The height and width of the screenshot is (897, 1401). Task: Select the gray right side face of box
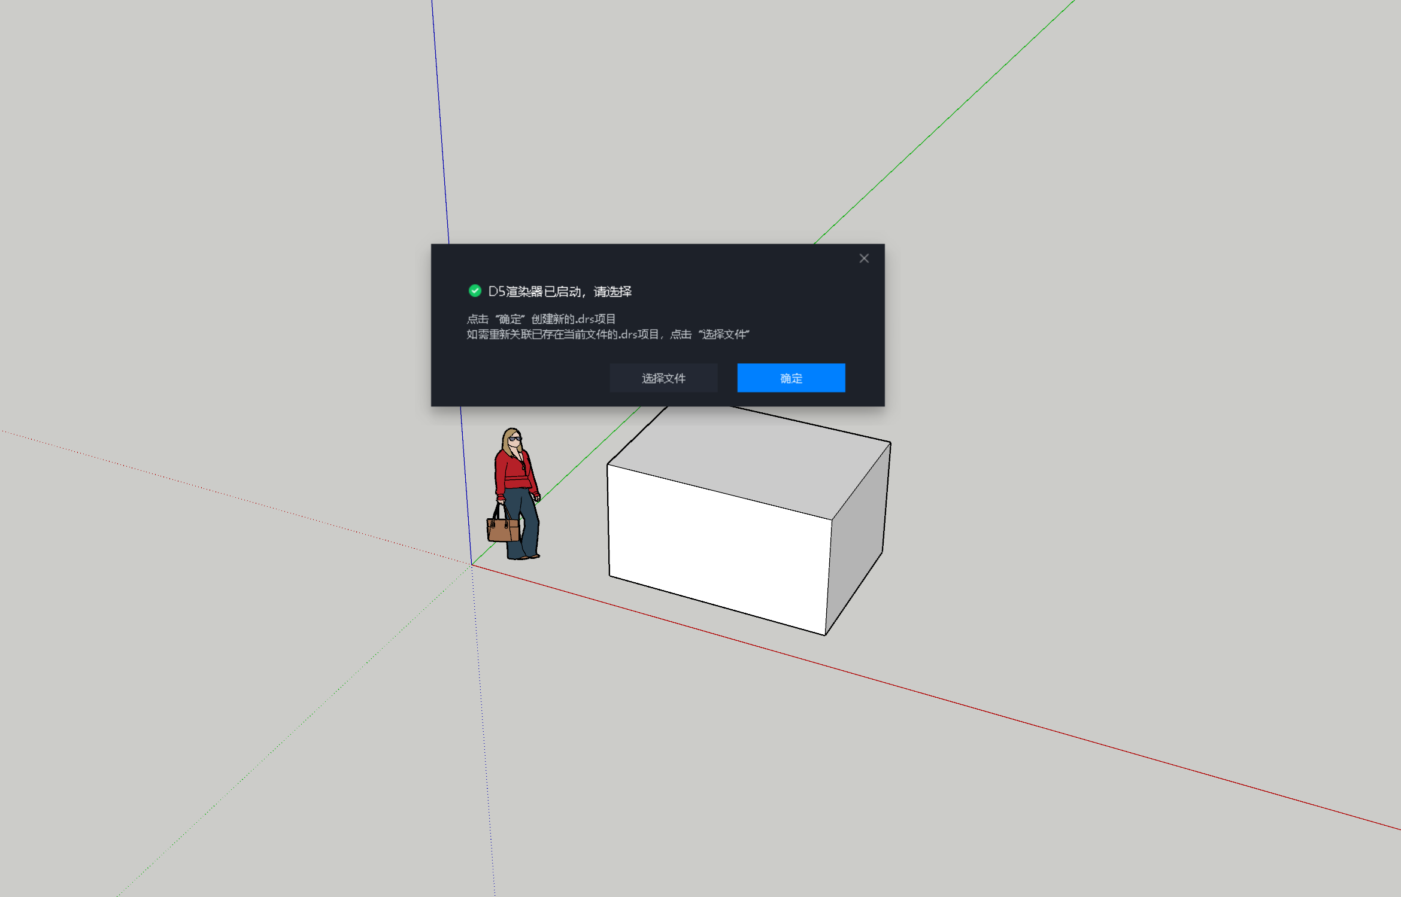pyautogui.click(x=857, y=539)
